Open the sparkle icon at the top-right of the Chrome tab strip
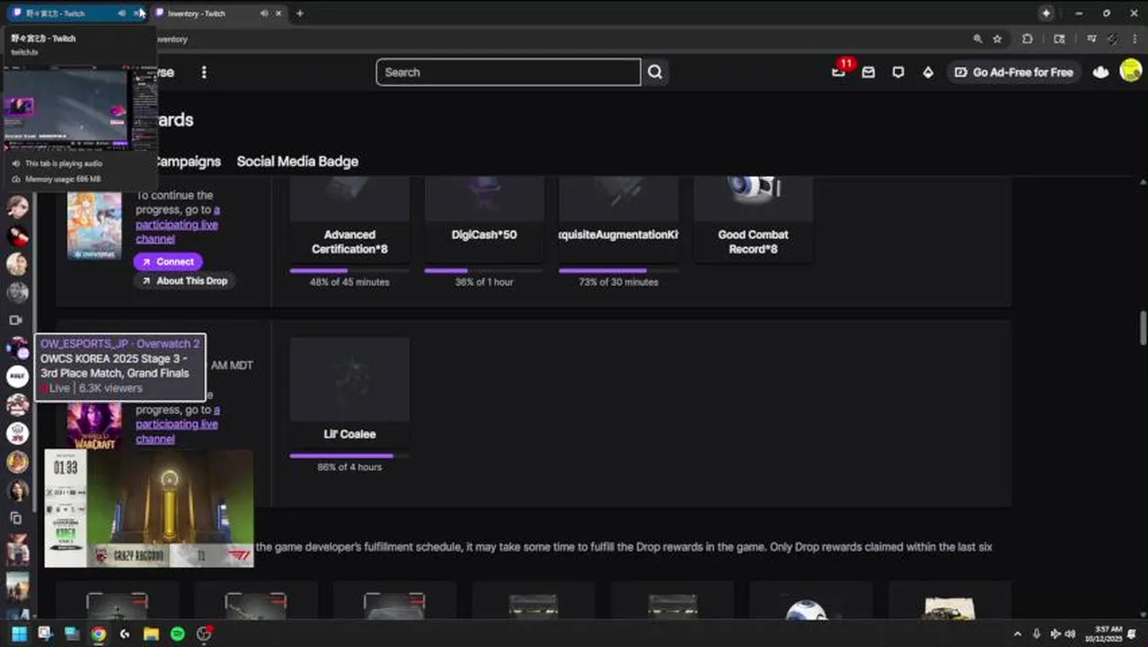The image size is (1148, 647). [x=1046, y=13]
